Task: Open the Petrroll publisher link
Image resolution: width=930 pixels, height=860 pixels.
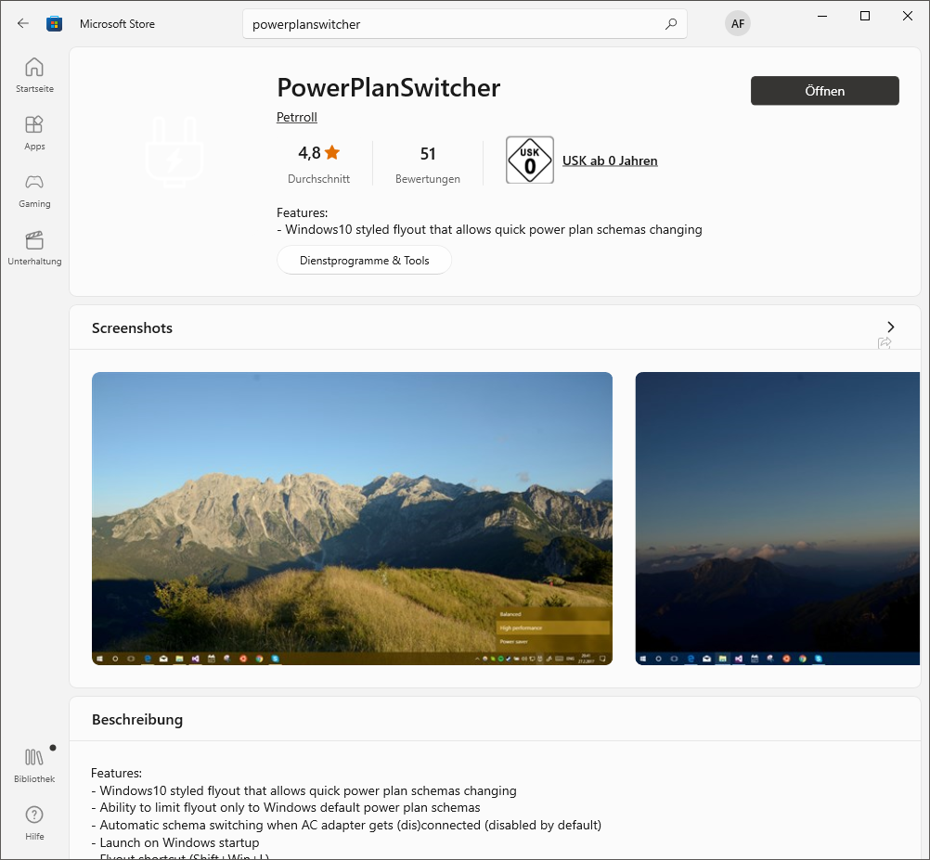Action: (297, 117)
